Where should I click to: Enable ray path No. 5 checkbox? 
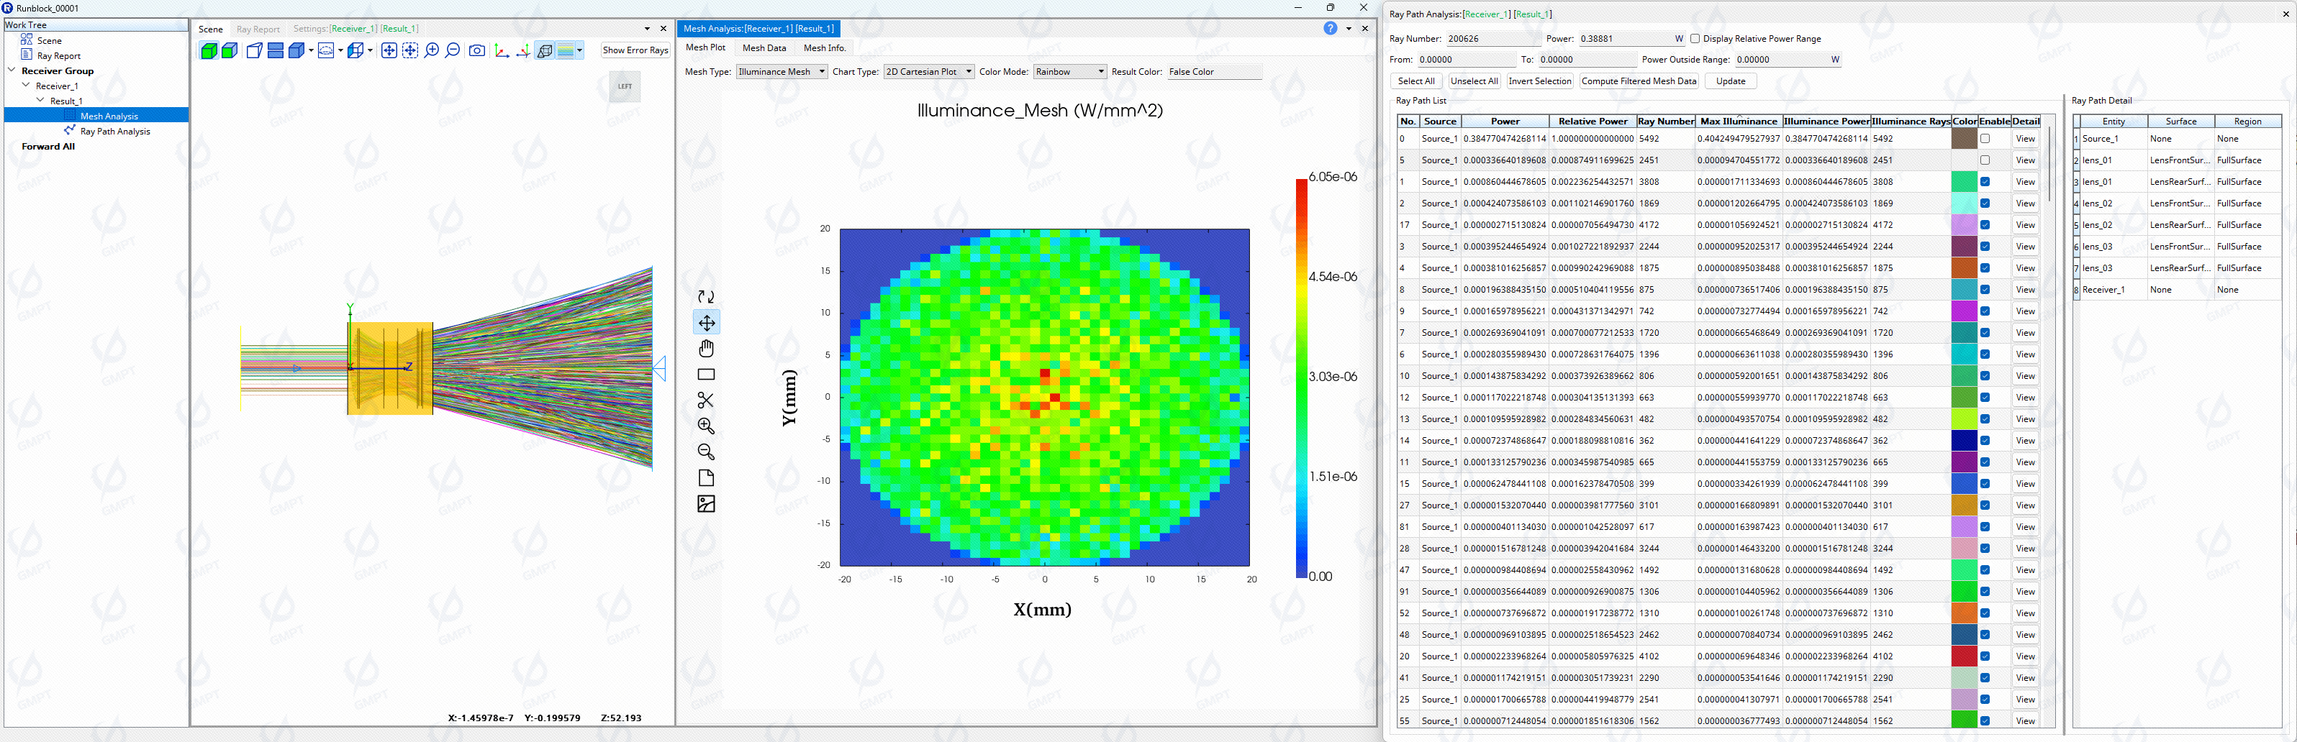point(1985,160)
